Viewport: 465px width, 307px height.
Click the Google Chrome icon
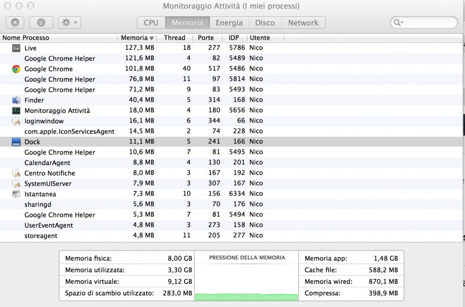click(x=16, y=69)
